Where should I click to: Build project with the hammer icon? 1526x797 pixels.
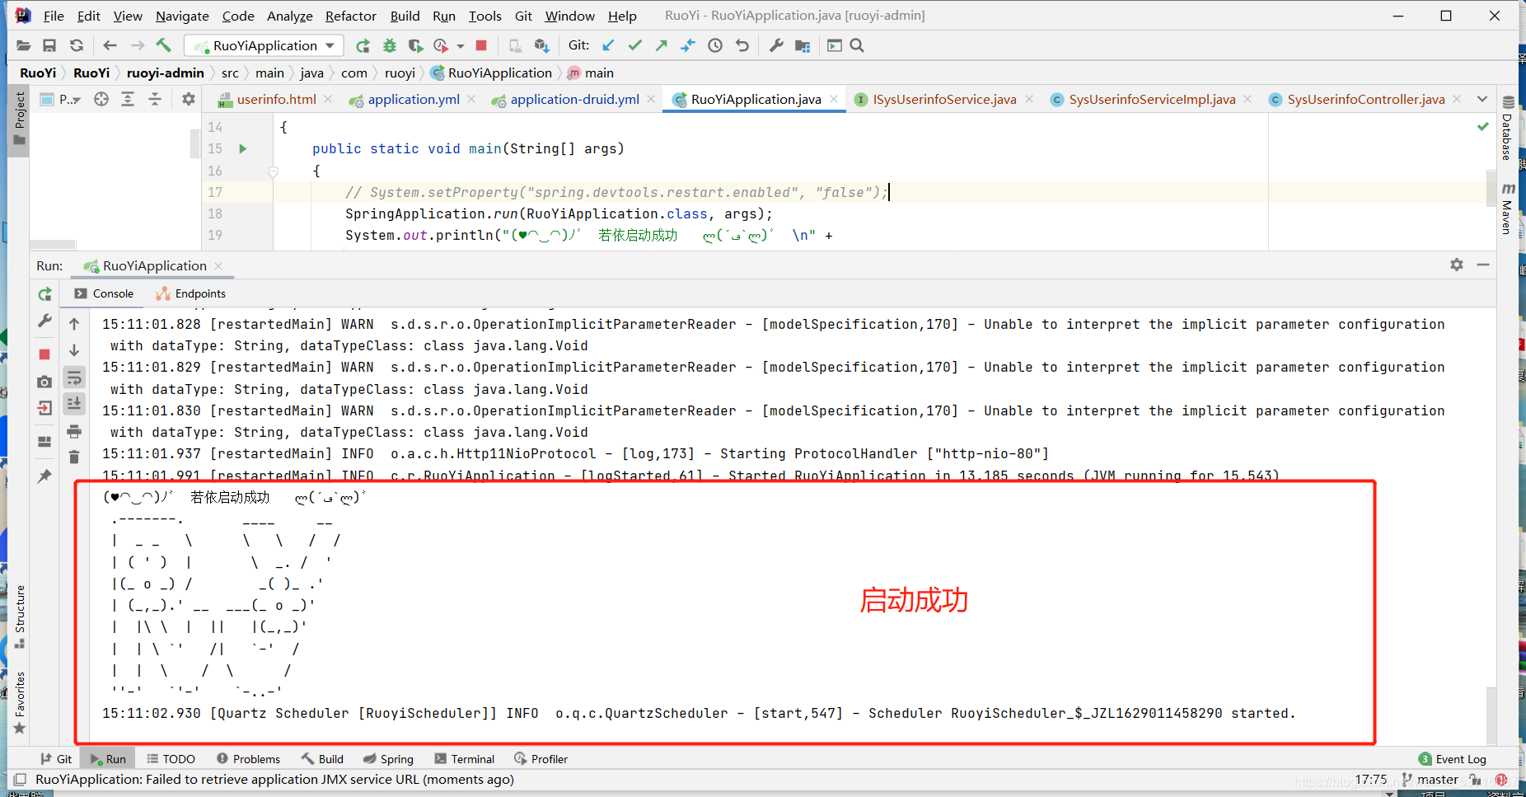[163, 45]
